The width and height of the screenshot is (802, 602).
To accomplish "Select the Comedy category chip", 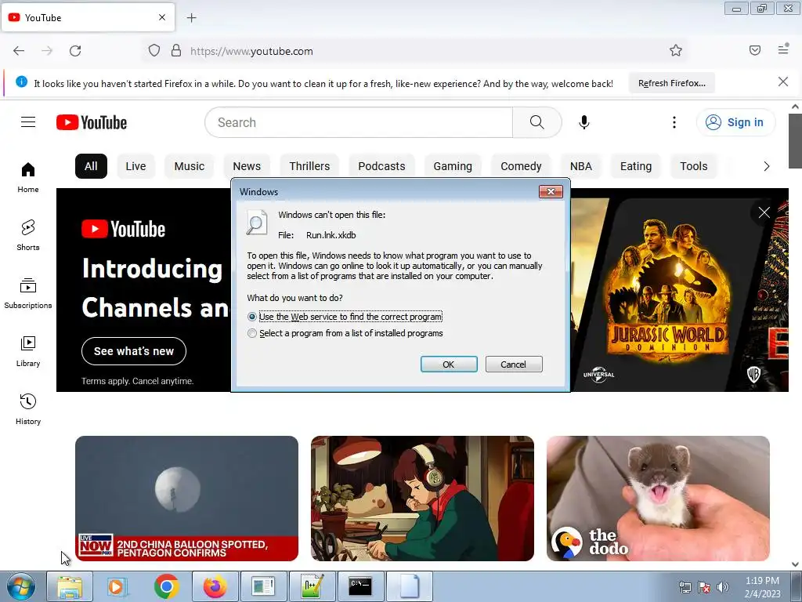I will point(521,166).
